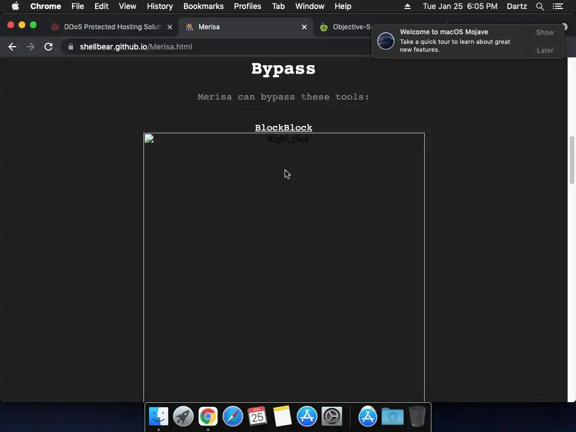Open App Store next to Notes in Dock

pos(307,416)
